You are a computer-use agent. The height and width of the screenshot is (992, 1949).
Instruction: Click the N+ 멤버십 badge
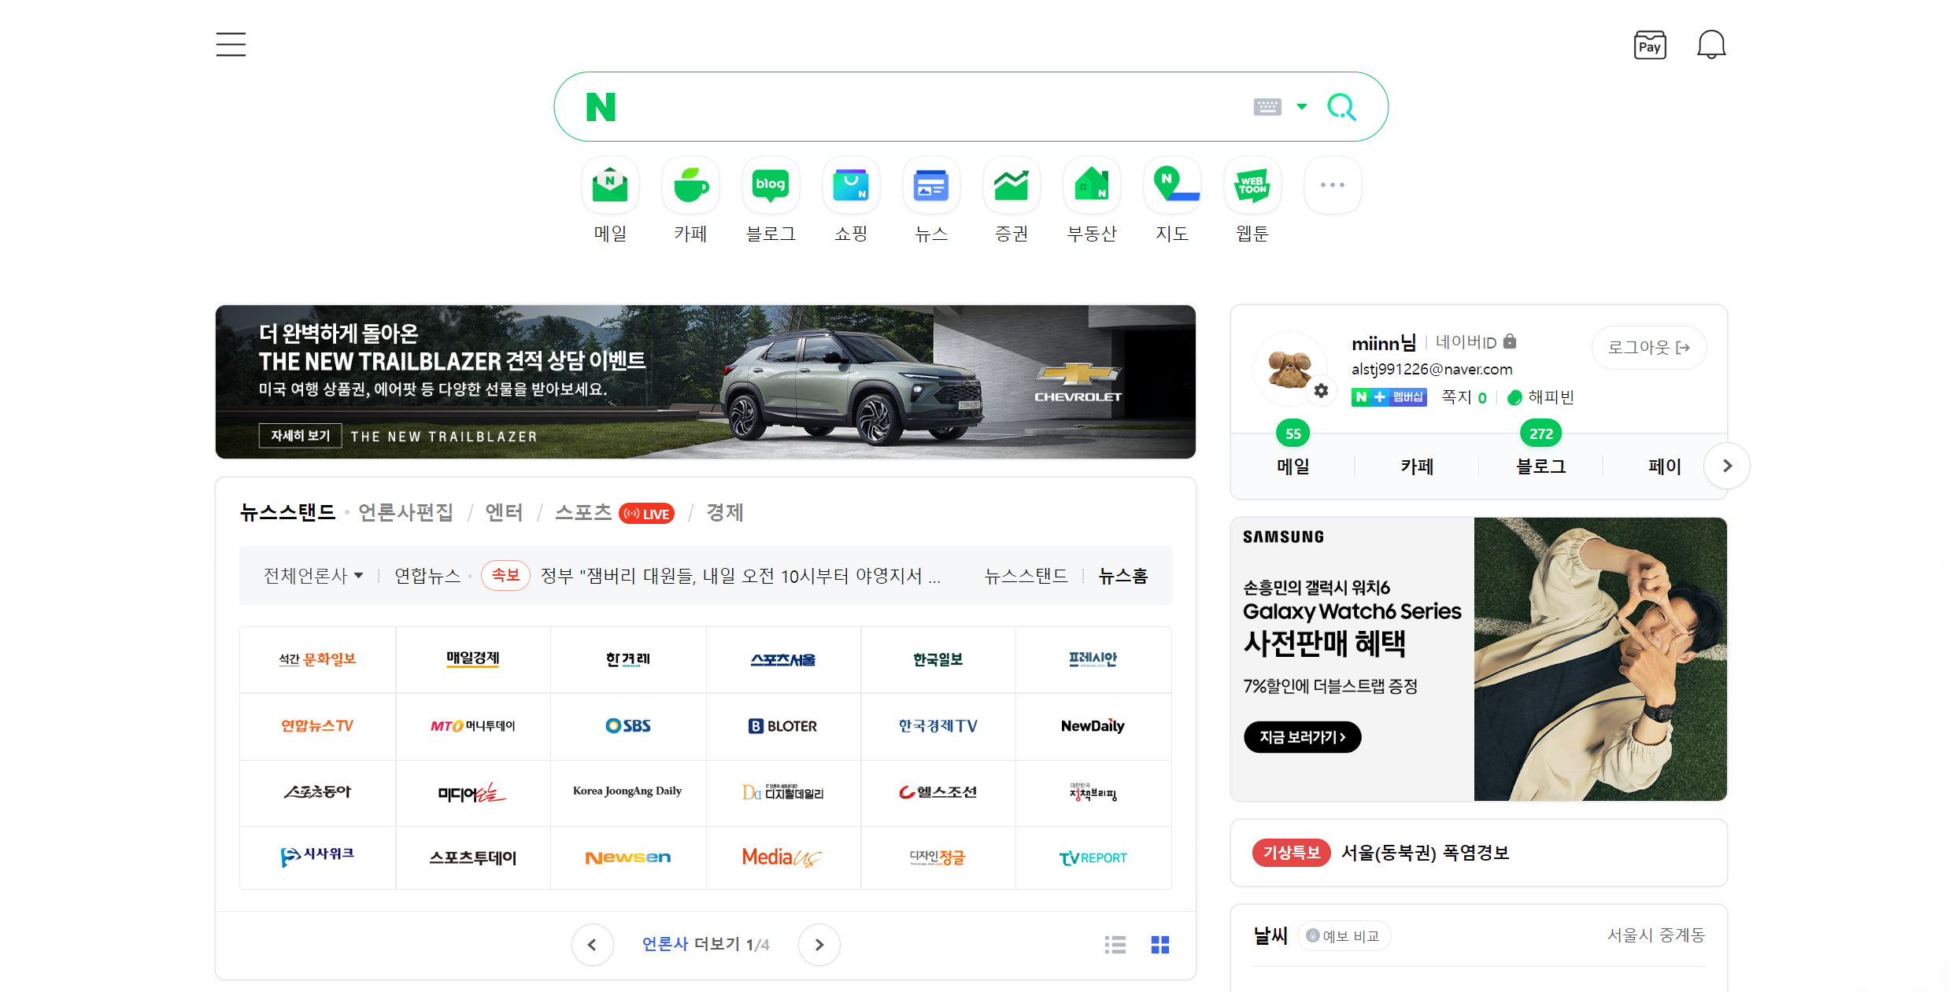pos(1389,397)
